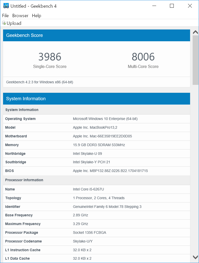Image resolution: width=199 pixels, height=263 pixels.
Task: Click the vertical scrollbar thumb
Action: pyautogui.click(x=195, y=60)
